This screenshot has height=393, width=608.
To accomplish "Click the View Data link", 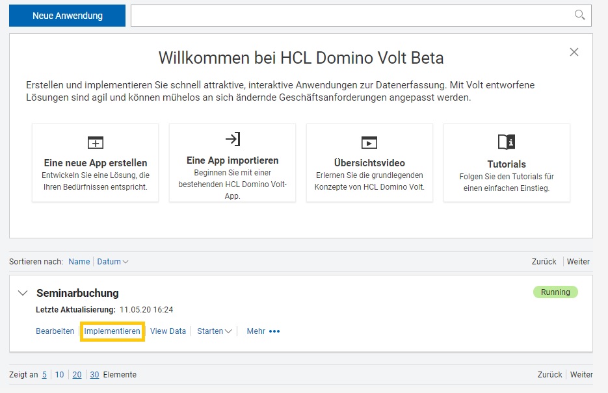I will pos(168,331).
